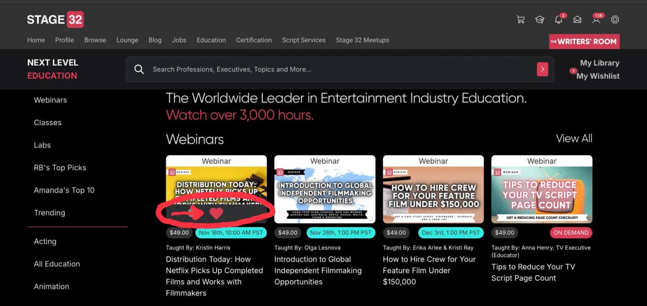Screen dimensions: 647x306
Task: Open the Stage 32 Meetups menu item
Action: coord(362,40)
